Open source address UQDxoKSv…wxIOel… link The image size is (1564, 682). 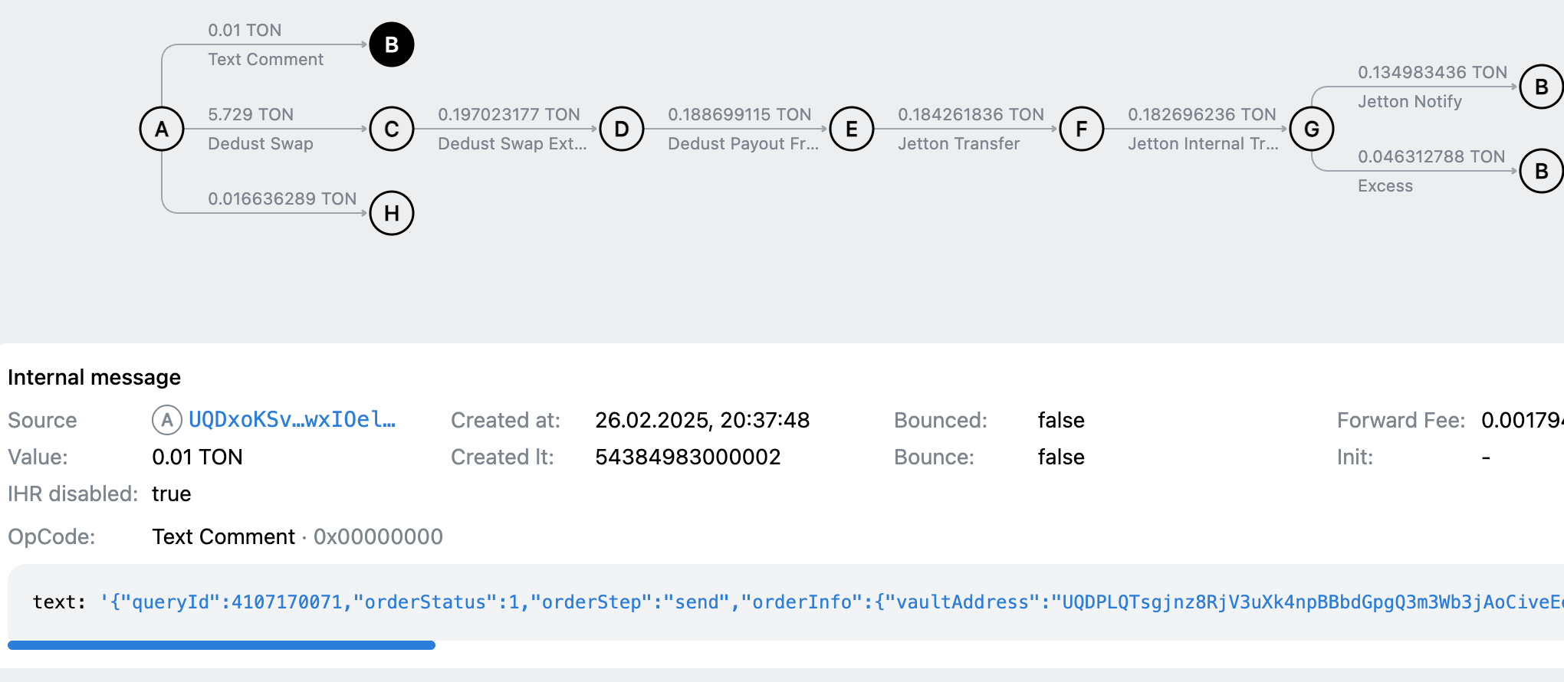click(291, 420)
